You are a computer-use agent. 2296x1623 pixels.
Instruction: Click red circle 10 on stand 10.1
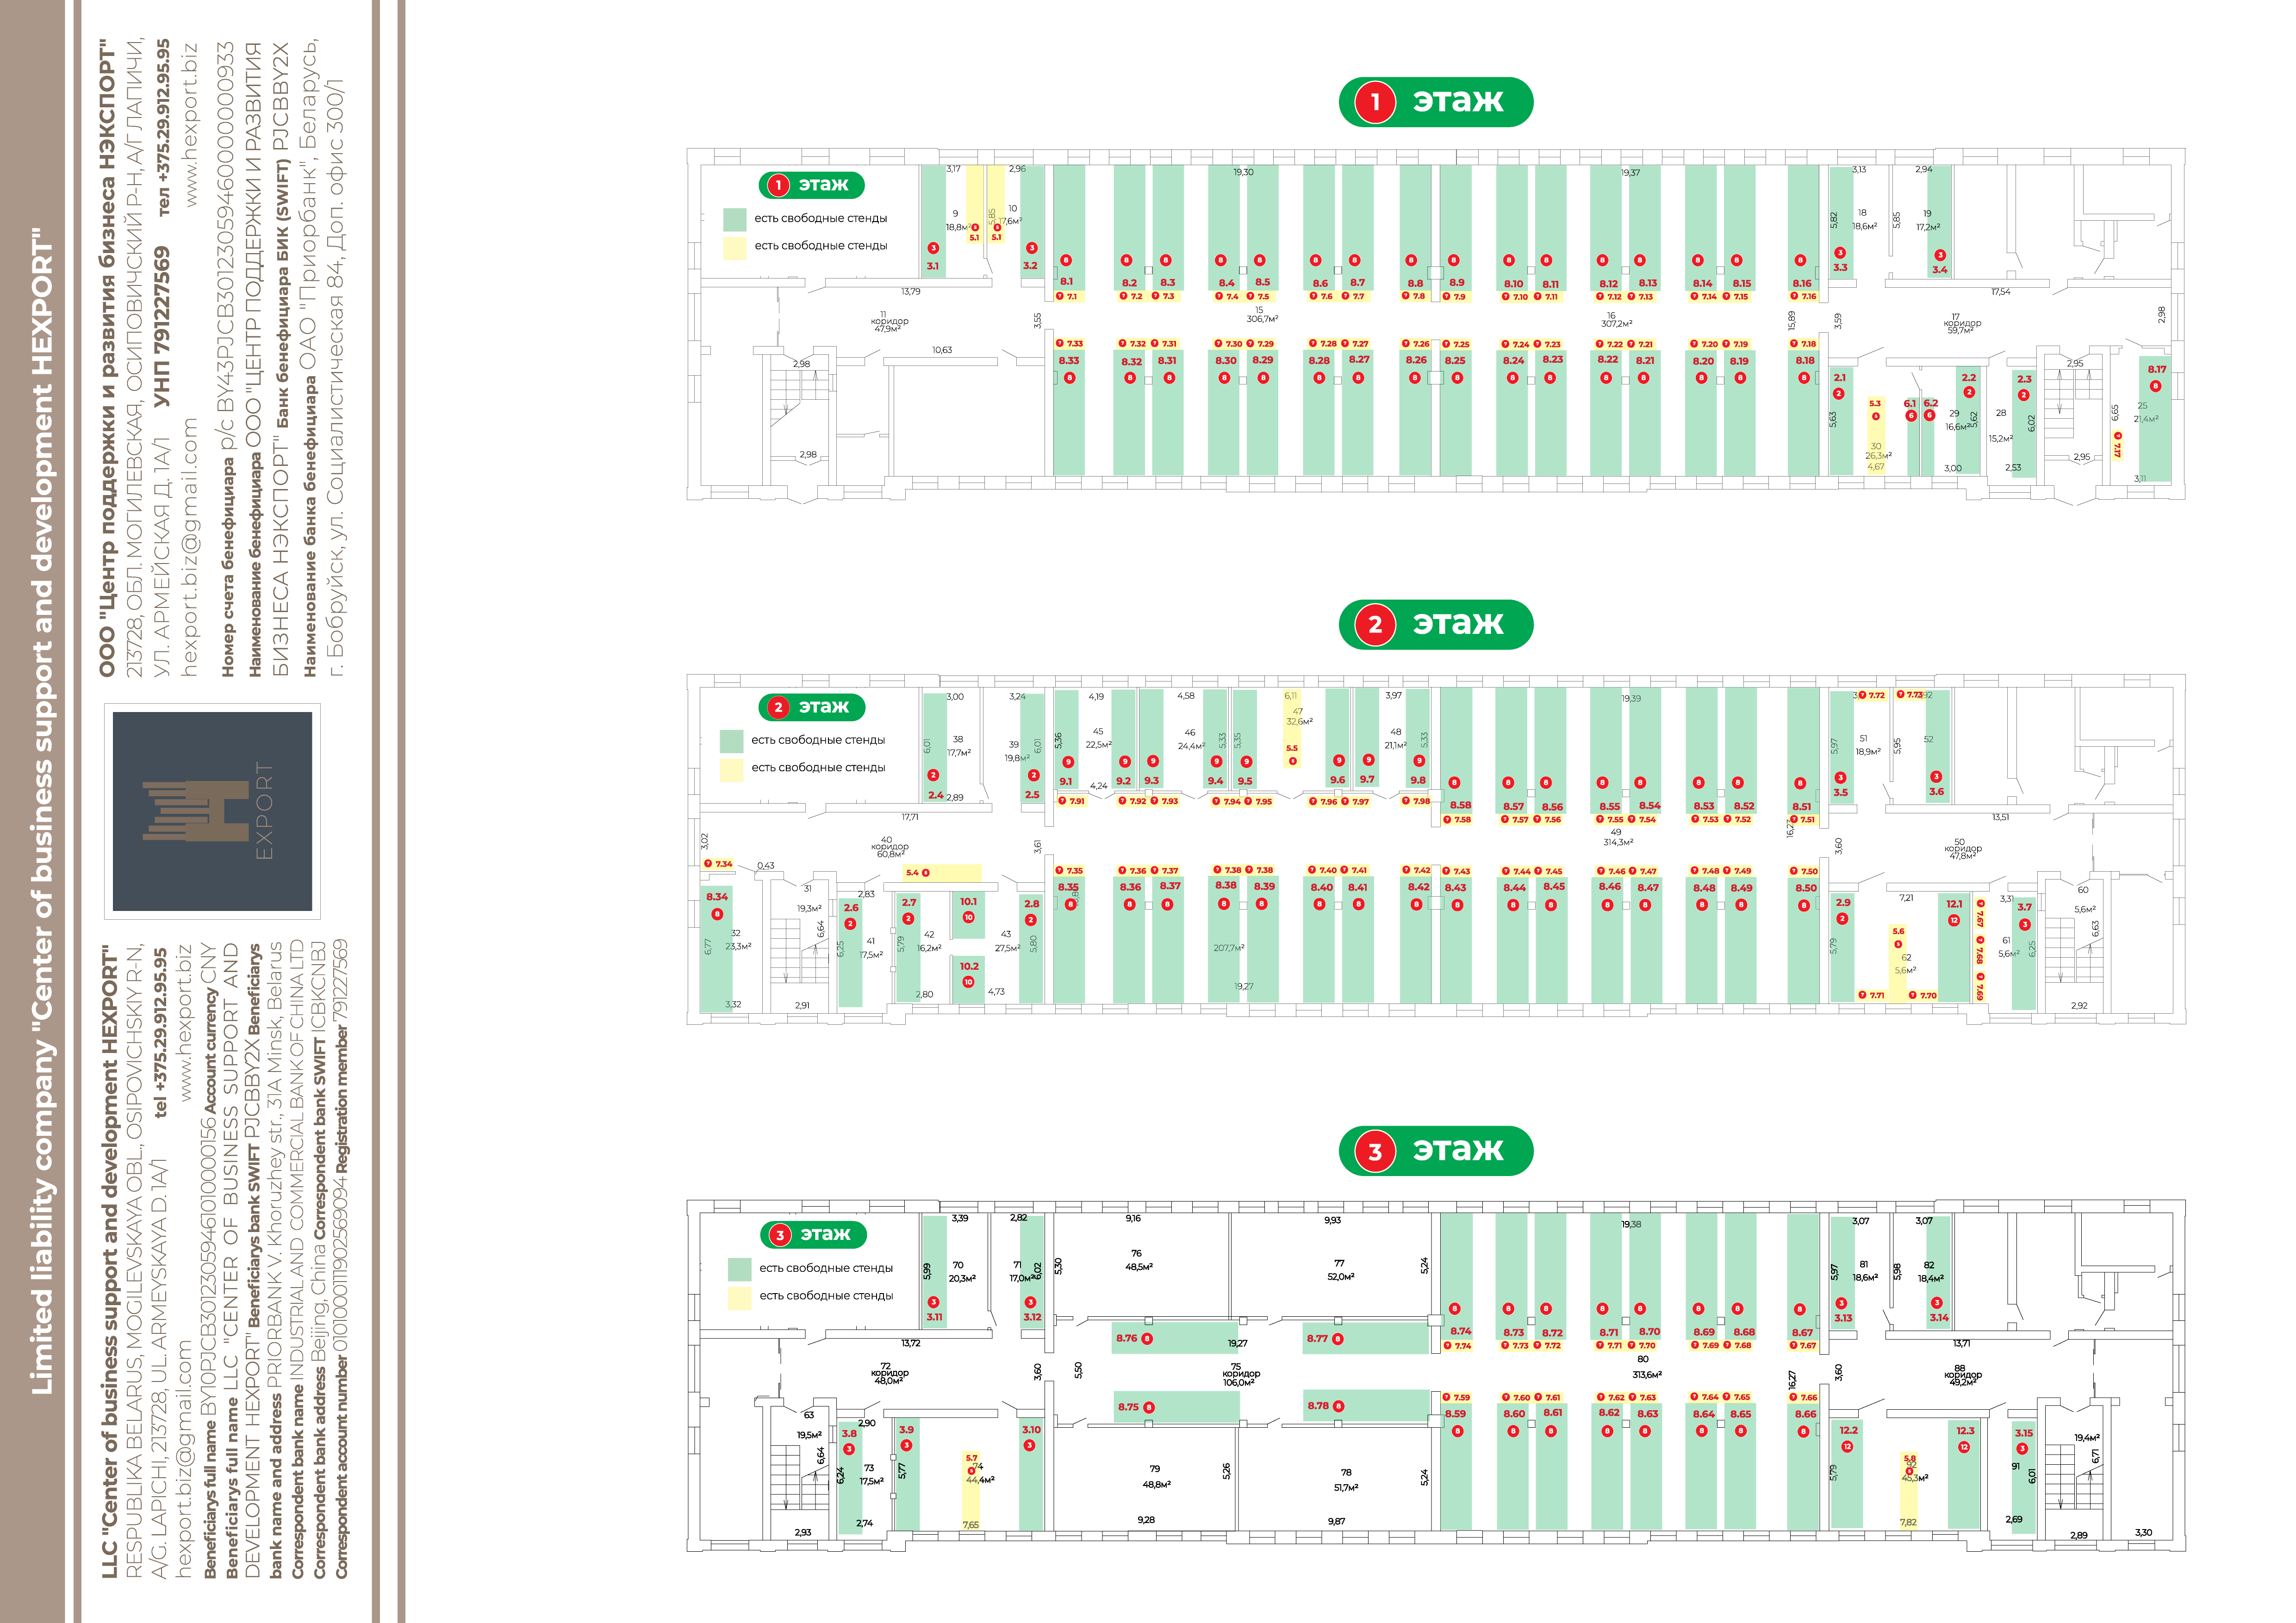tap(968, 917)
